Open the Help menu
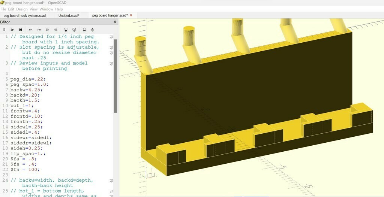 tap(59, 9)
